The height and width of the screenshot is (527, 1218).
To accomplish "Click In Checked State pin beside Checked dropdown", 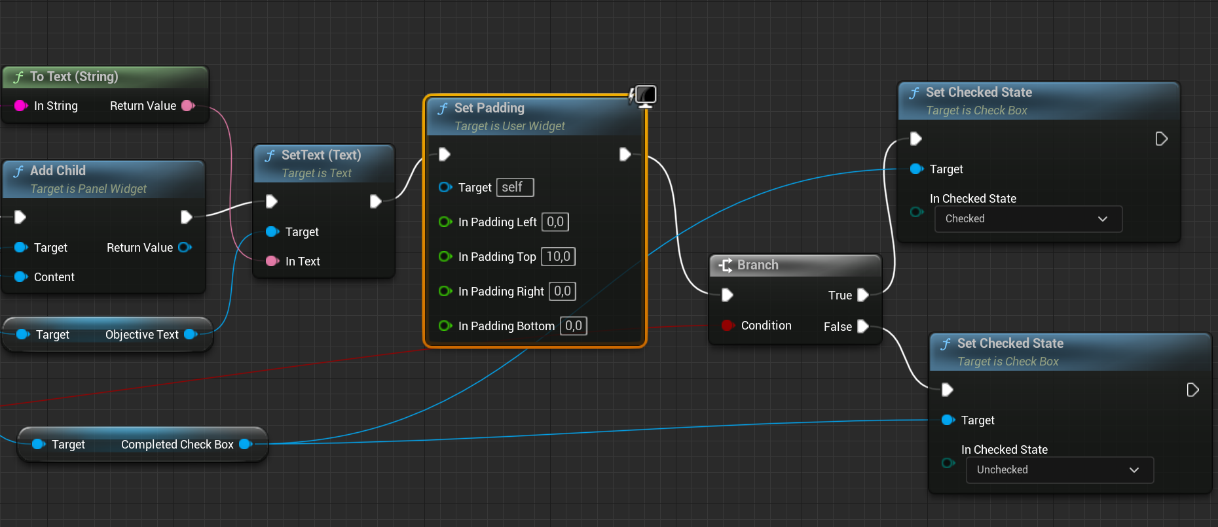I will coord(917,212).
